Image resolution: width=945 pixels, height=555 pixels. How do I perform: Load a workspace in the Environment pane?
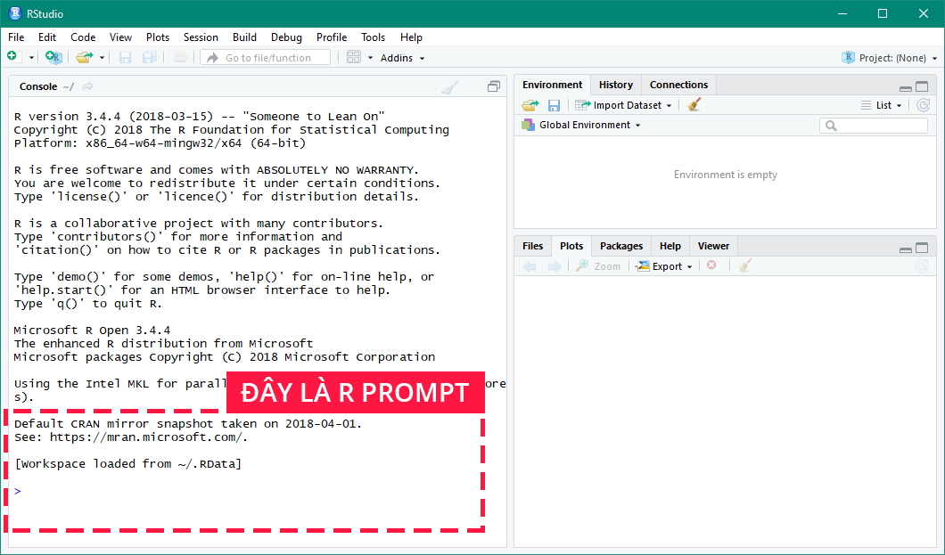[x=530, y=105]
